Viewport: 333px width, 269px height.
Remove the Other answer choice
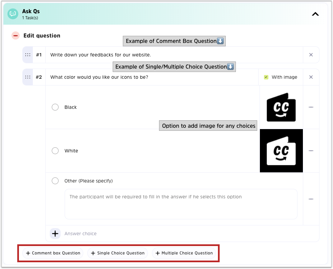[x=311, y=199]
